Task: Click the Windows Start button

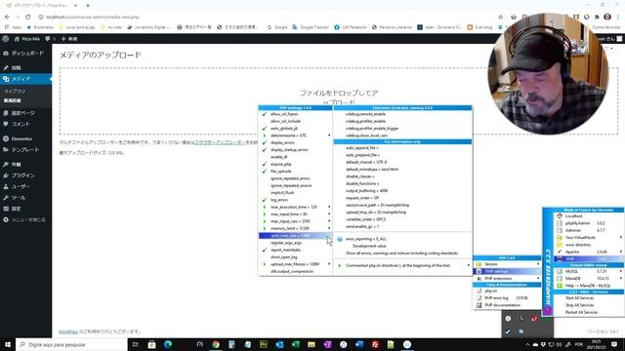Action: click(8, 344)
